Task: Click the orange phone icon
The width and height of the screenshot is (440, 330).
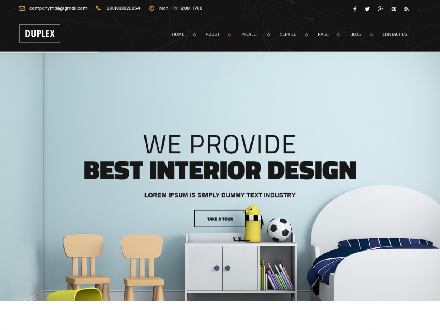Action: (x=98, y=8)
